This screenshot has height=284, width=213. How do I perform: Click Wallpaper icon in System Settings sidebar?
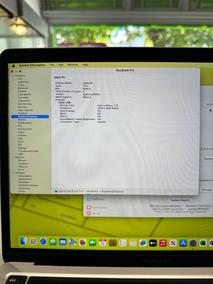tap(89, 199)
